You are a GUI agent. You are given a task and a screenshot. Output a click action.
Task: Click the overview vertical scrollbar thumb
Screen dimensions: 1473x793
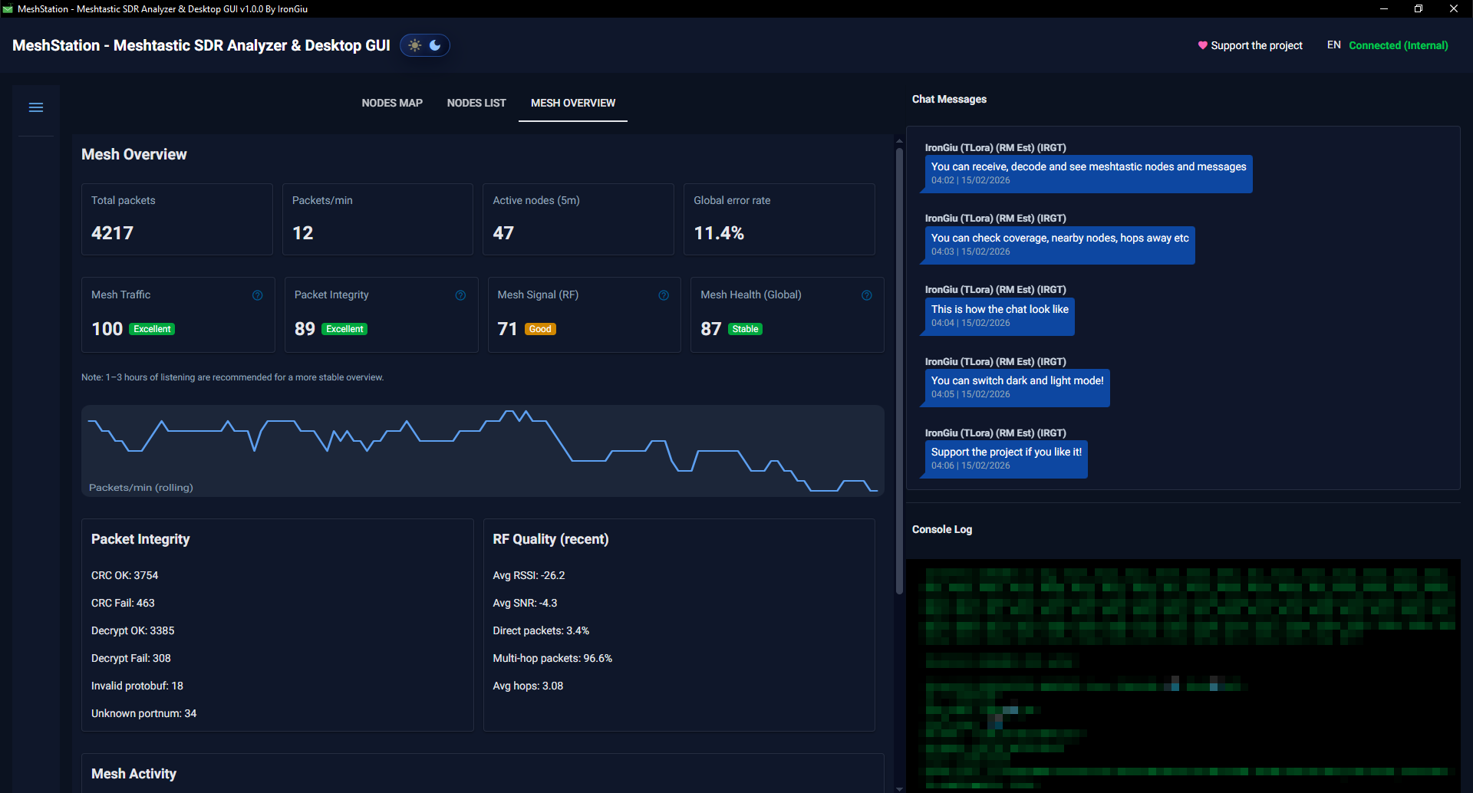[x=899, y=370]
